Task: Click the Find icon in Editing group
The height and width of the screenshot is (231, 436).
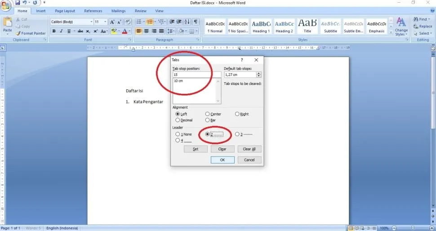Action: click(x=420, y=19)
